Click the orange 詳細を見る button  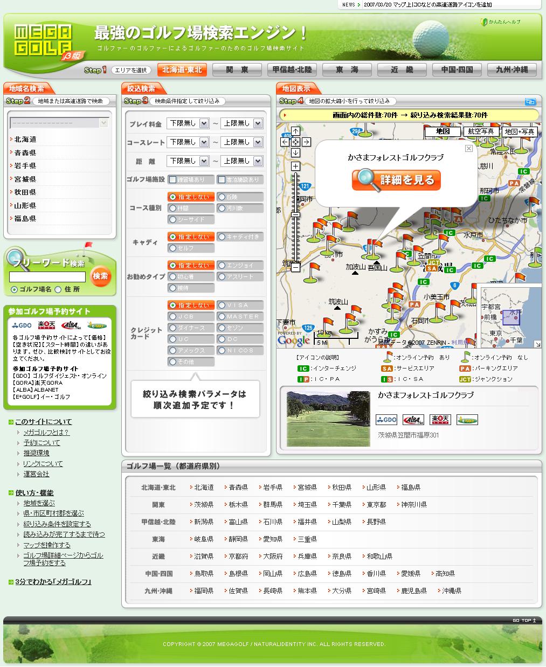(x=396, y=180)
